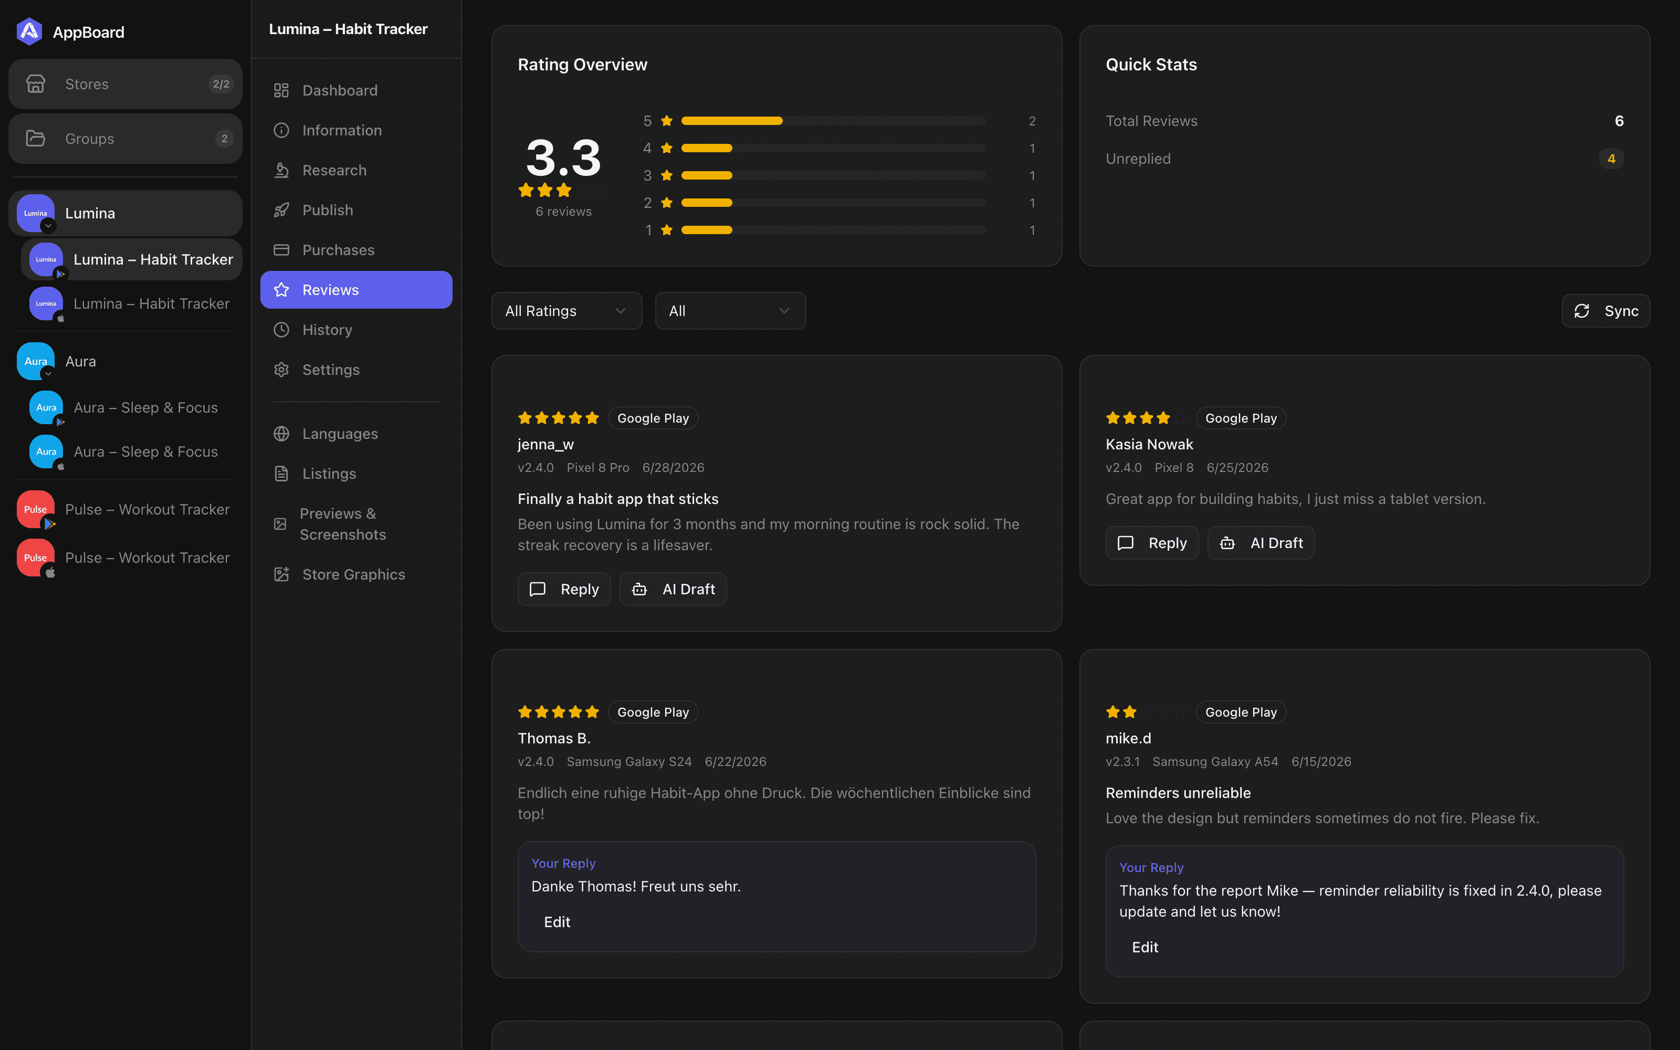Click the Previews & Screenshots image icon

point(280,523)
